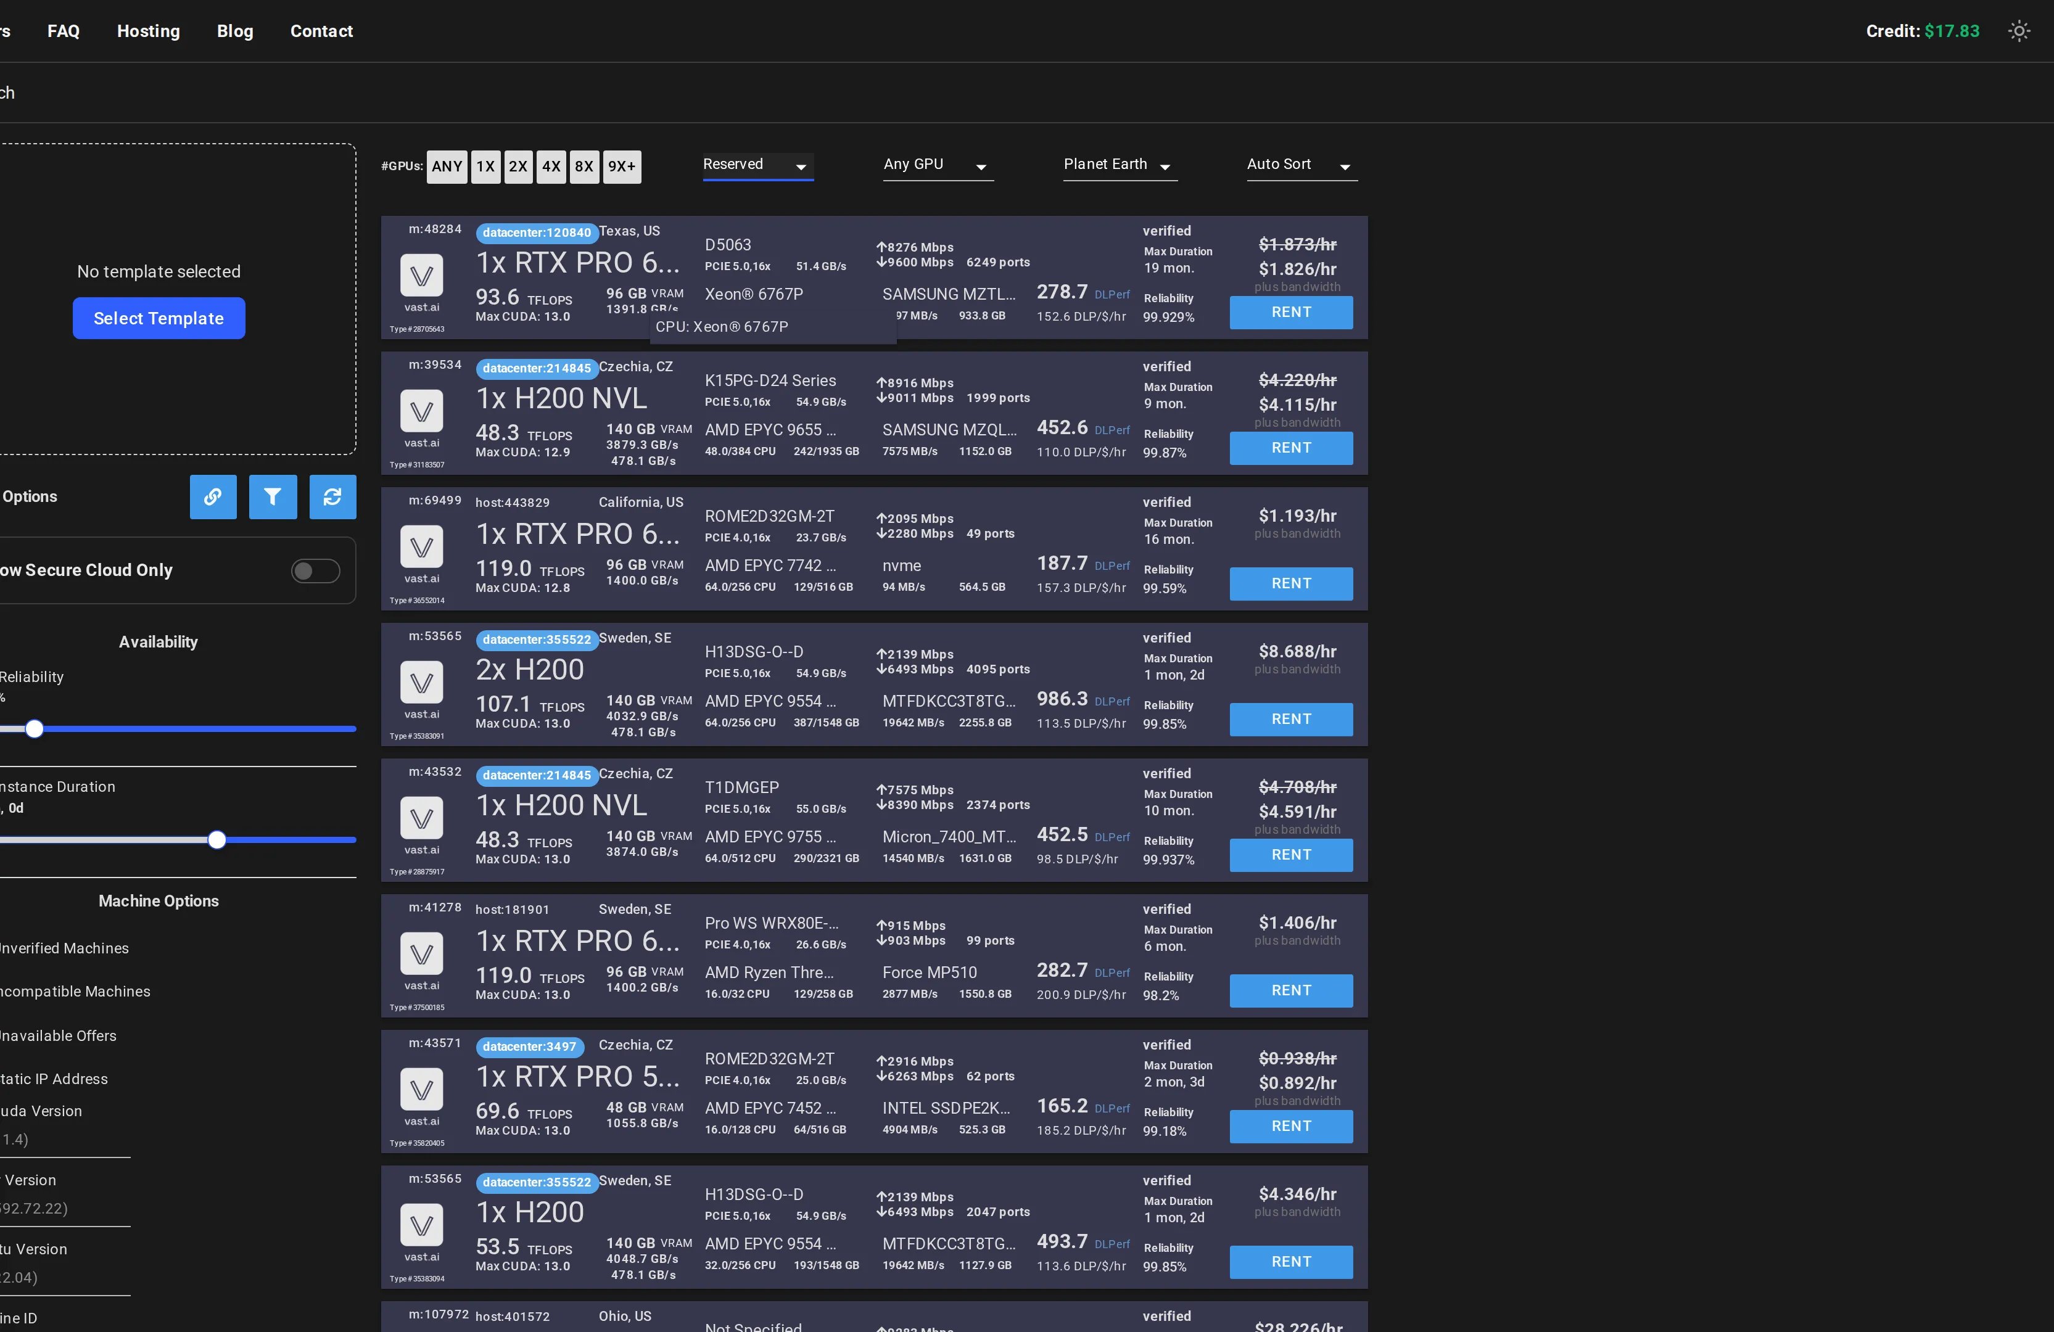Click the vast.ai logo on the 1x H200 offer
Viewport: 2054px width, 1332px height.
[421, 1225]
